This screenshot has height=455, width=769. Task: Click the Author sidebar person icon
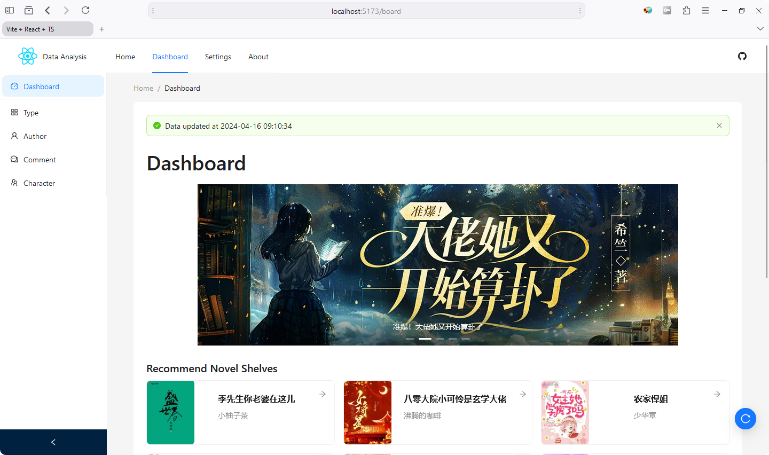pos(14,136)
